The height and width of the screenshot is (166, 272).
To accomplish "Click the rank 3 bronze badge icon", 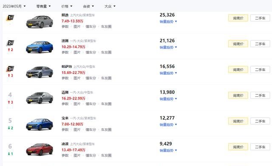I will pyautogui.click(x=10, y=69).
